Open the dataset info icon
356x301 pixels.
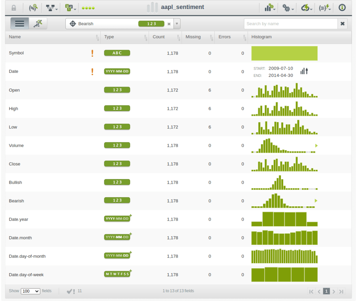pyautogui.click(x=342, y=8)
